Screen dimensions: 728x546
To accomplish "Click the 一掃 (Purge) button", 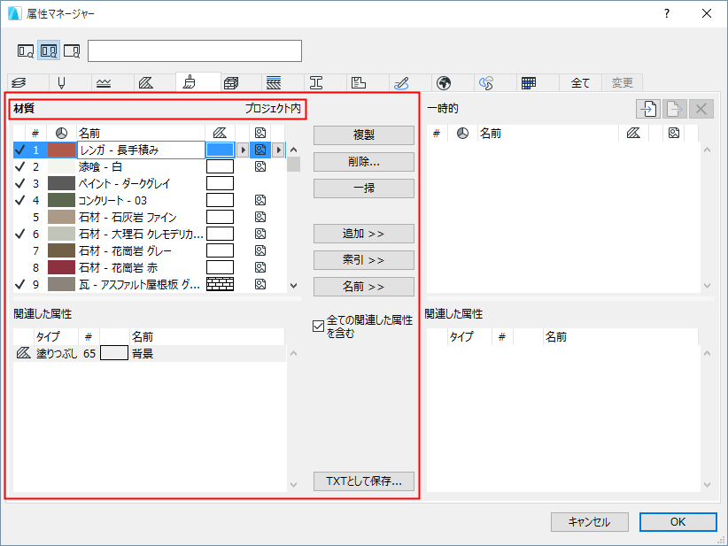I will point(363,188).
